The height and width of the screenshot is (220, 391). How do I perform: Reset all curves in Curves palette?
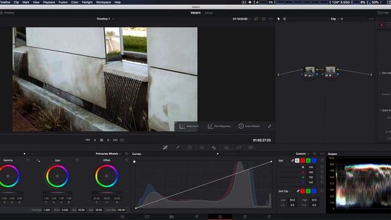(315, 154)
